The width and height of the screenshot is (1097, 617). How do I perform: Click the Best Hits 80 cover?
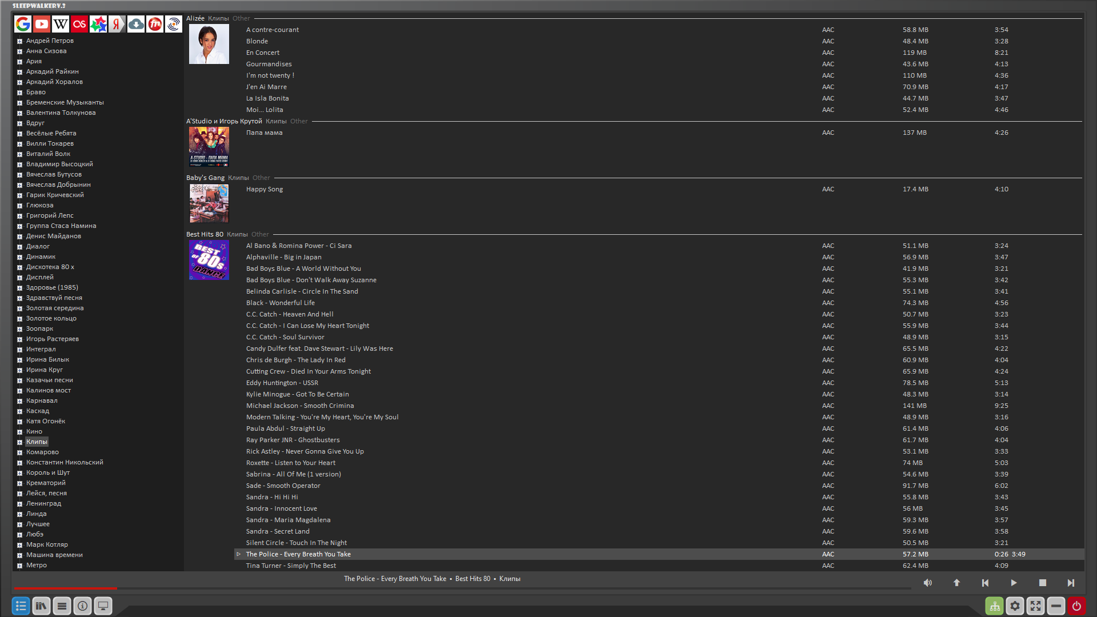(209, 260)
